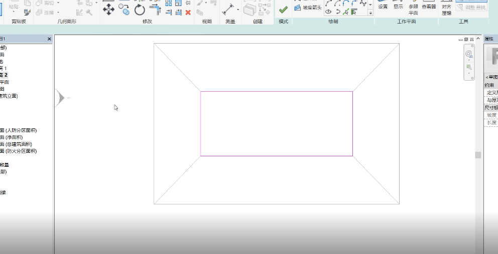This screenshot has height=254, width=498.
Task: Select the Rotate tool in the 修改 panel
Action: [x=140, y=10]
